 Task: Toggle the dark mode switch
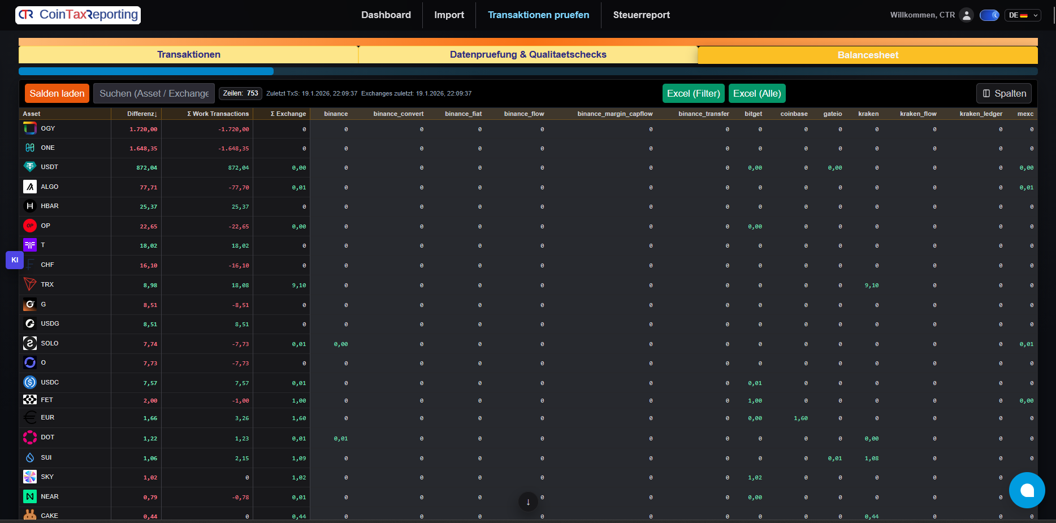tap(989, 15)
